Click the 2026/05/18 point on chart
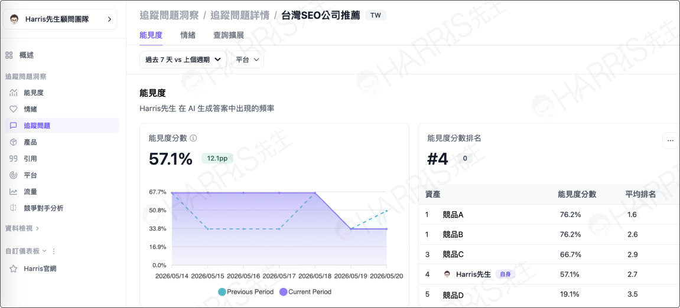Viewport: 680px width, 308px height. point(315,193)
